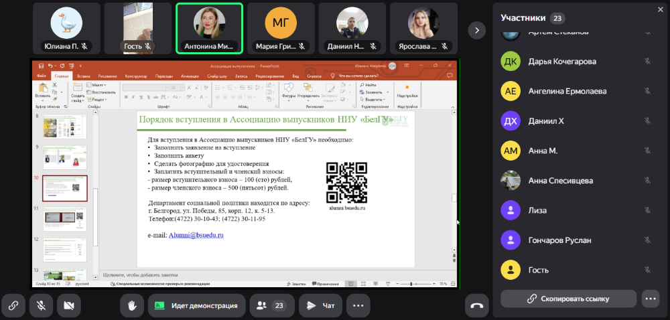Open the Чат panel

coord(320,305)
